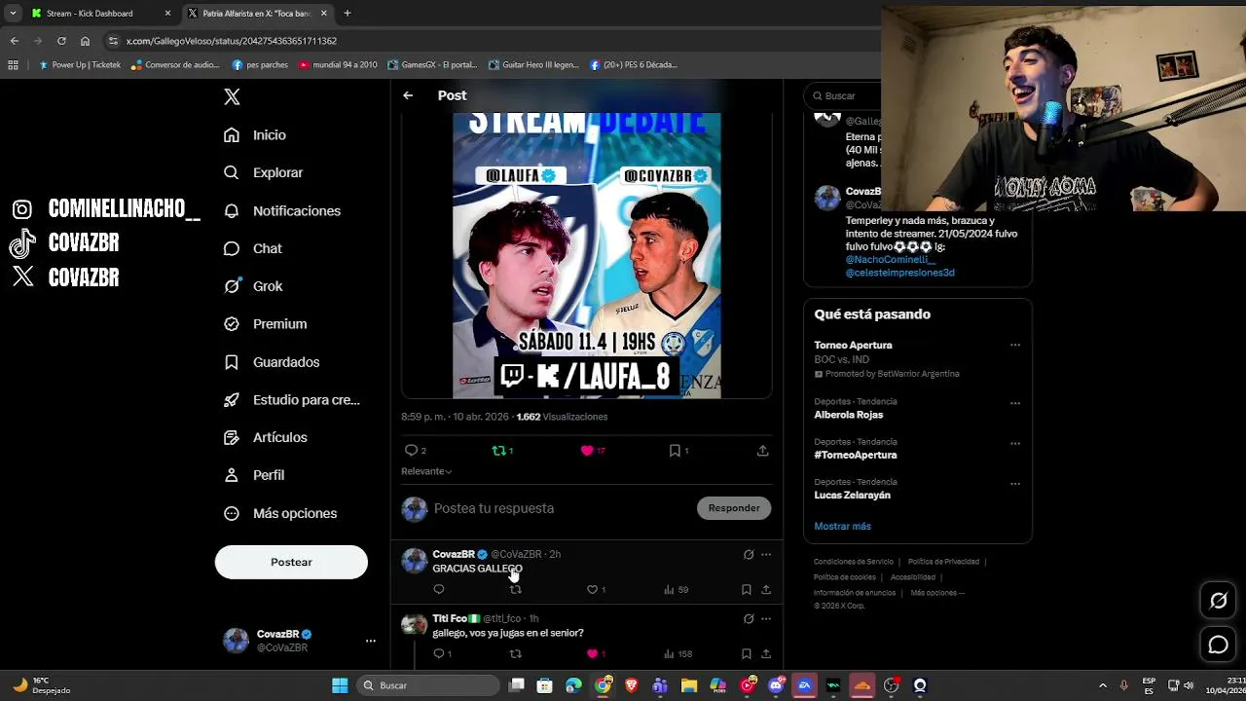The height and width of the screenshot is (701, 1246).
Task: Open the Power Up | Ticketek bookmark
Action: [x=80, y=65]
